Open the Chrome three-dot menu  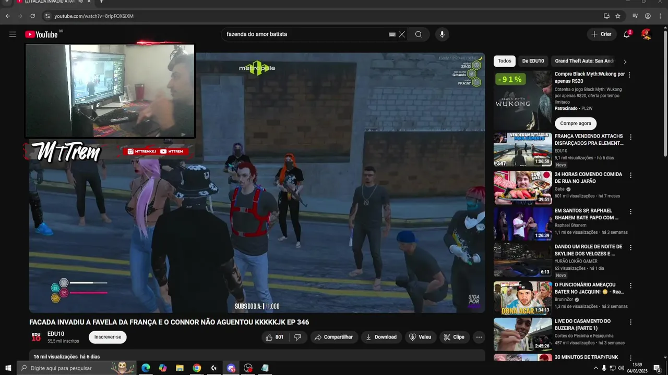coord(660,16)
